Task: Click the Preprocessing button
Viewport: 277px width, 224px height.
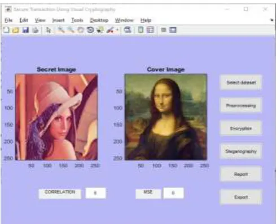Action: tap(241, 105)
